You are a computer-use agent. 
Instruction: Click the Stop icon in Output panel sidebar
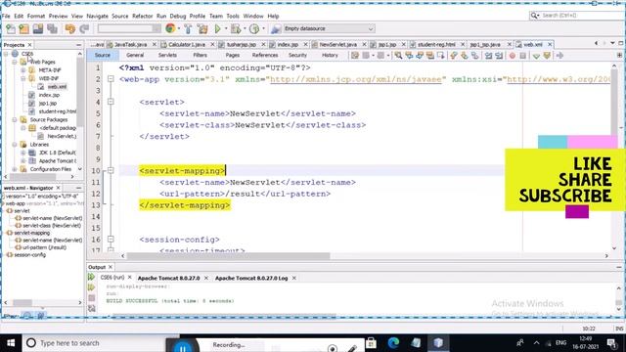pos(91,297)
